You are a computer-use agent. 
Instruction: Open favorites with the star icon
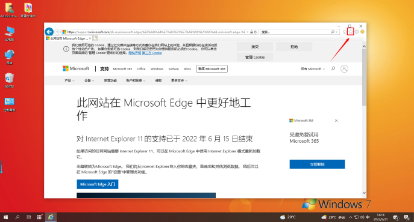click(350, 32)
